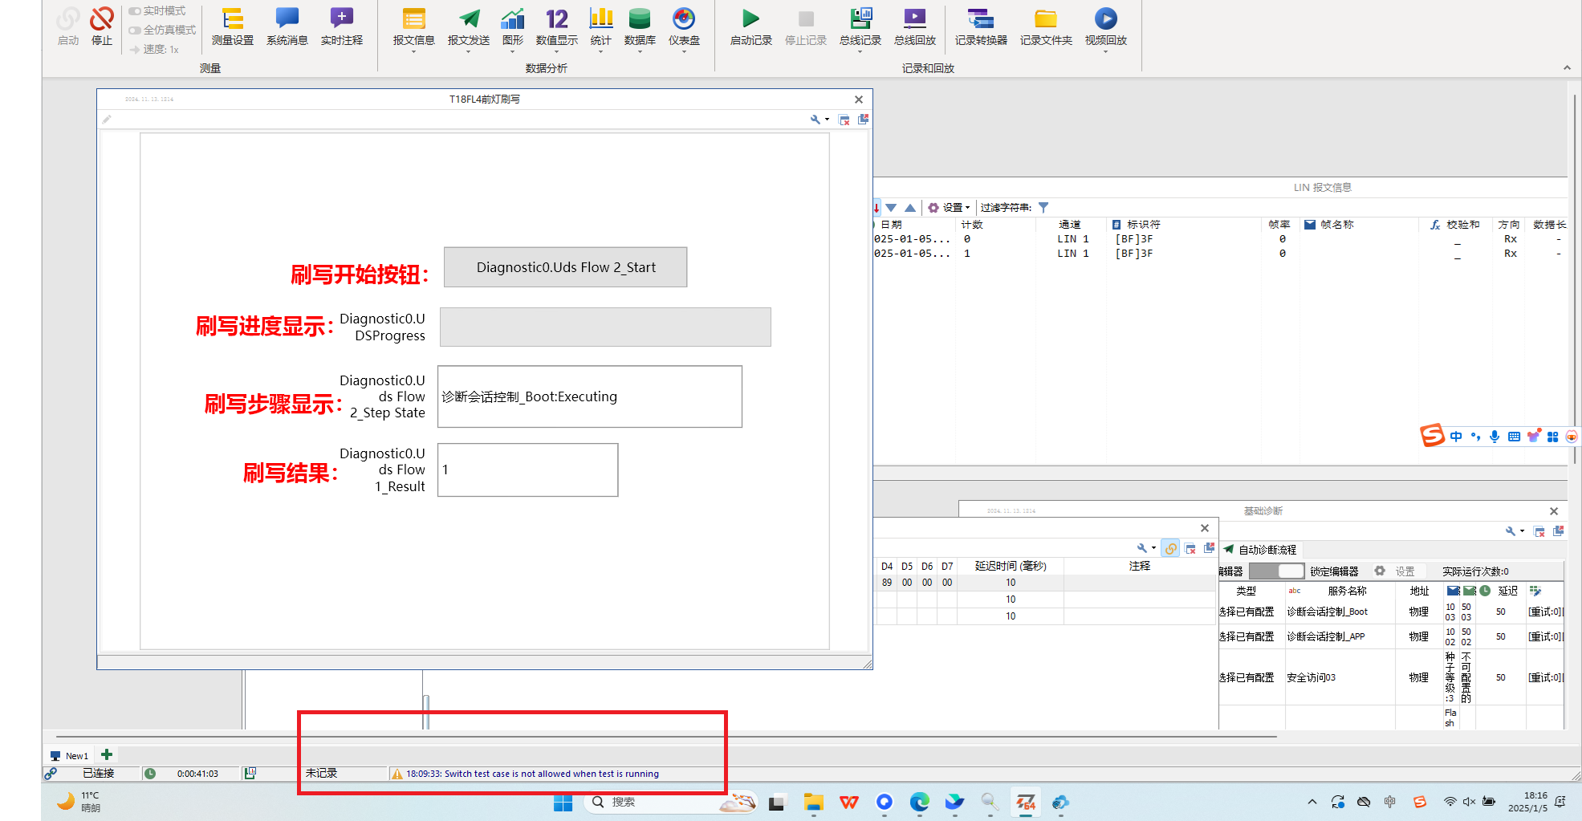Start logging with the 启动记录 icon
Screen dimensions: 1582x821
coord(751,18)
